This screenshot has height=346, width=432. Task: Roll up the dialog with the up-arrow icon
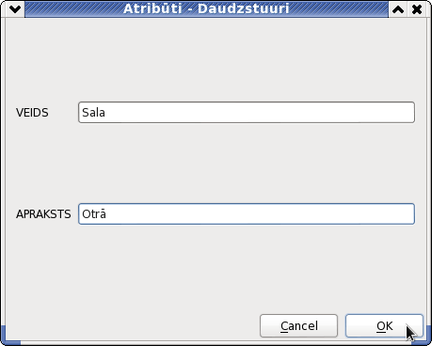coord(398,9)
